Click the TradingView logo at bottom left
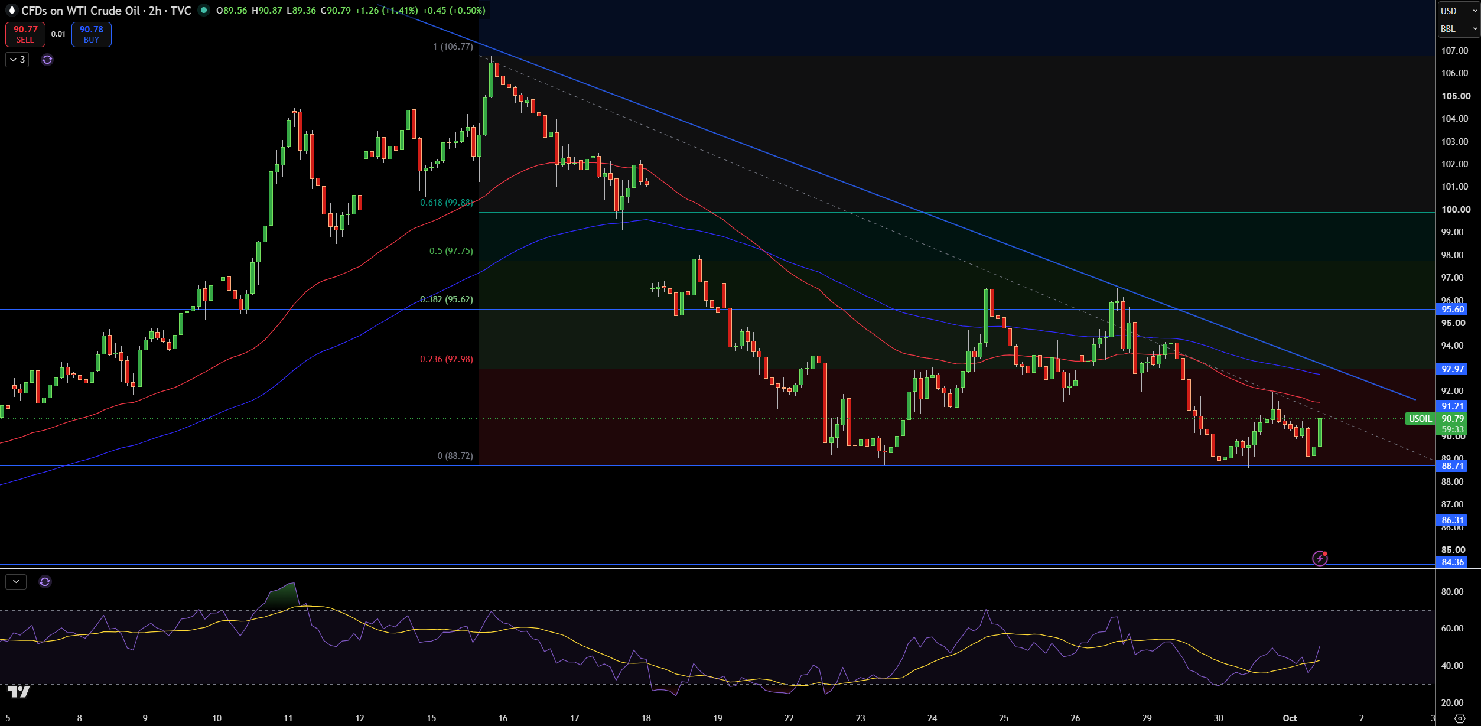Image resolution: width=1481 pixels, height=726 pixels. 18,692
